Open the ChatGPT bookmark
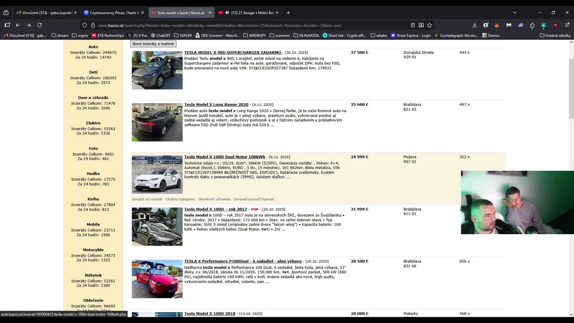This screenshot has width=574, height=323. [161, 35]
